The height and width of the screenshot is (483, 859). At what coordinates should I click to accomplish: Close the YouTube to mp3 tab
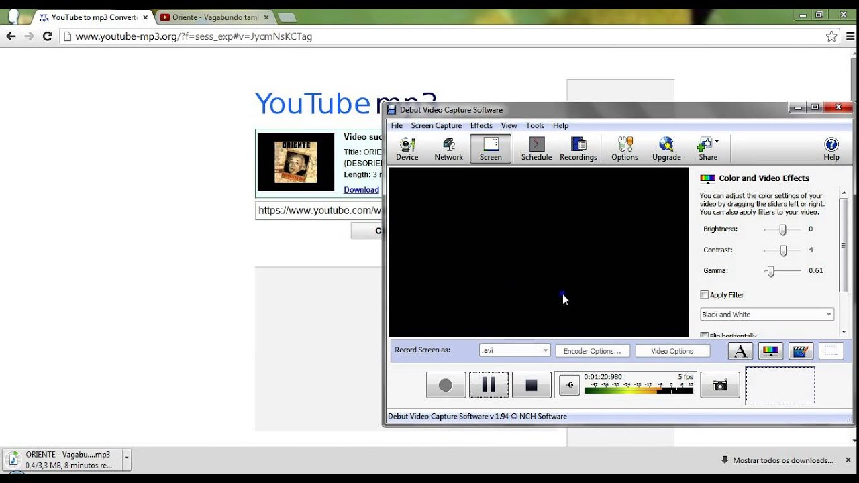tap(145, 17)
